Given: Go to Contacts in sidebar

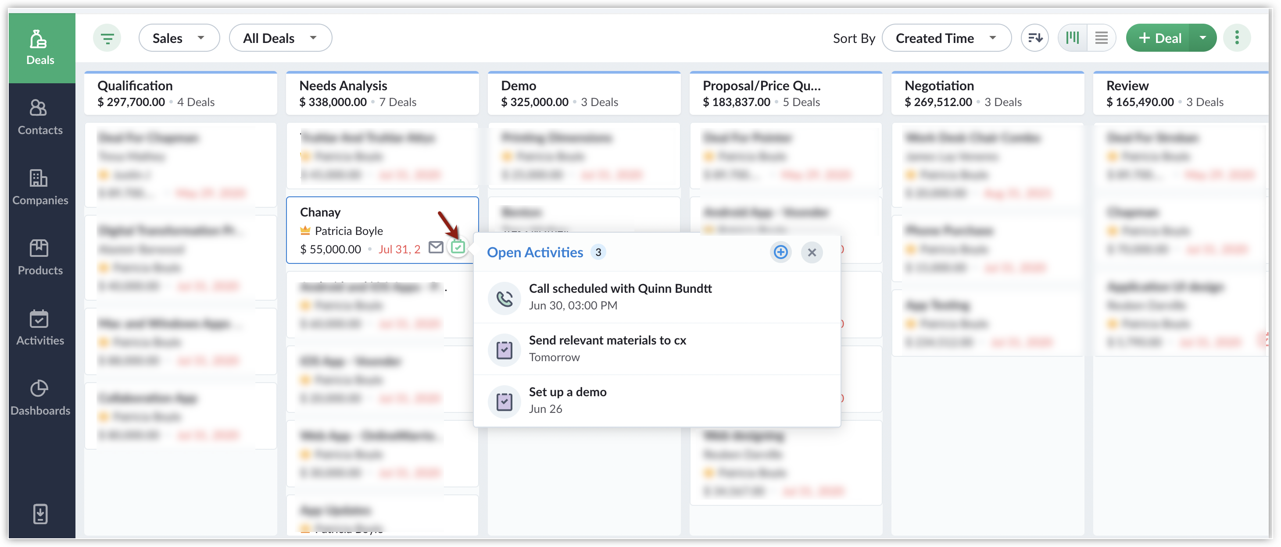Looking at the screenshot, I should click(x=40, y=117).
